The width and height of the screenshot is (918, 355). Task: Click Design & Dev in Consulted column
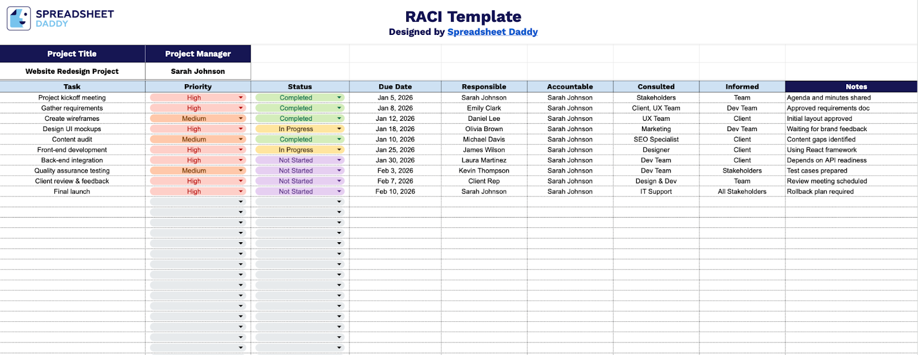[x=656, y=181]
